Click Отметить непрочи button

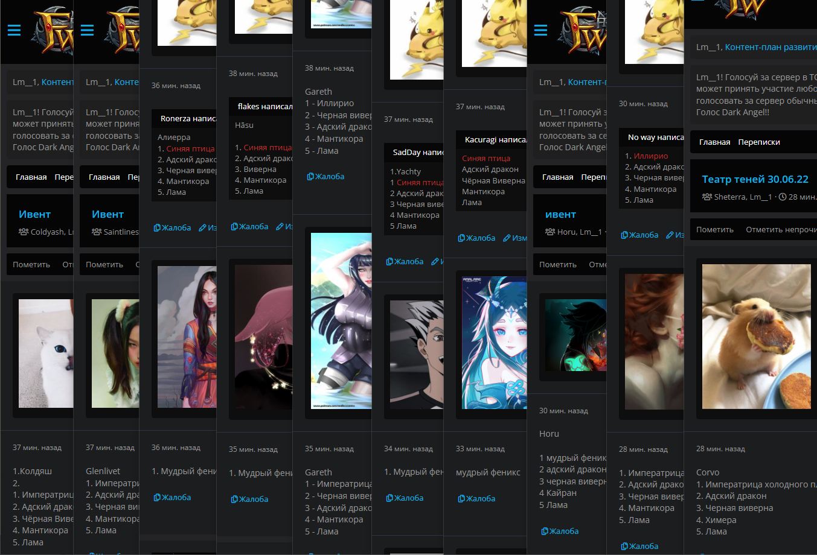click(781, 229)
